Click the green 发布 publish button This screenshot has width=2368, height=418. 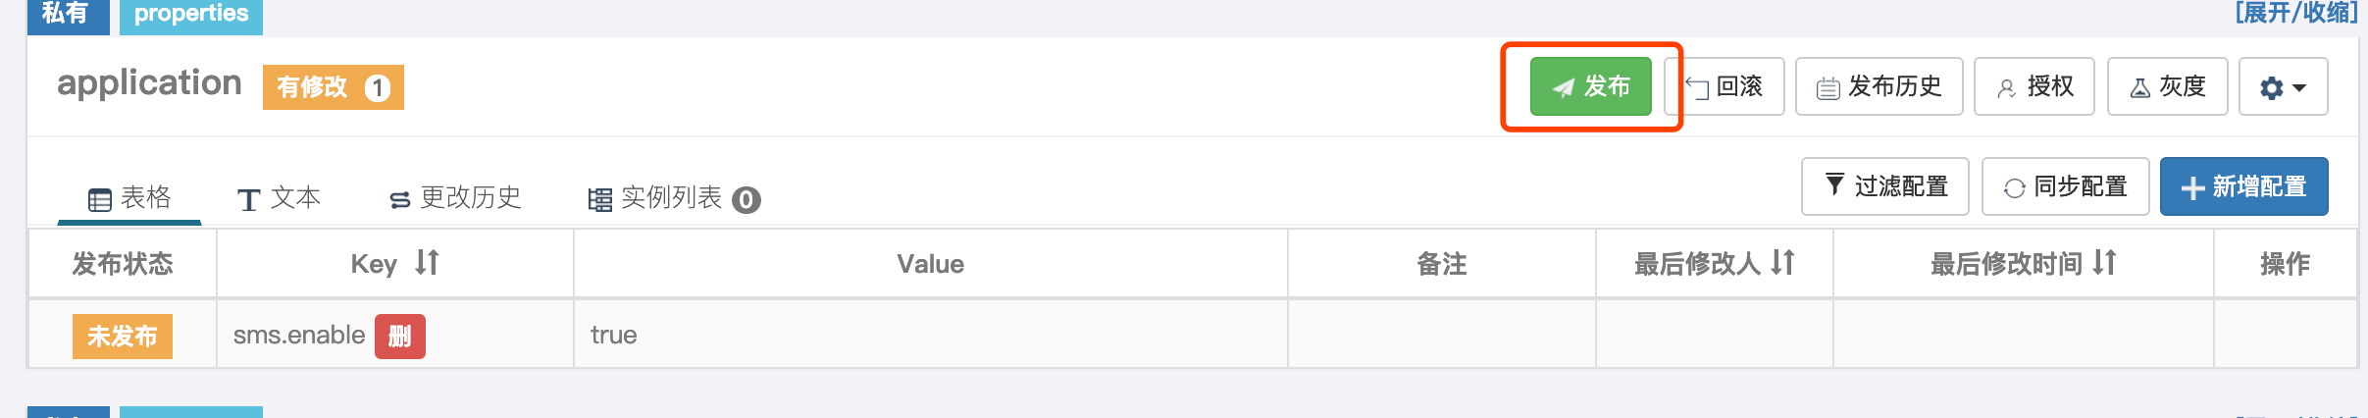[x=1590, y=86]
